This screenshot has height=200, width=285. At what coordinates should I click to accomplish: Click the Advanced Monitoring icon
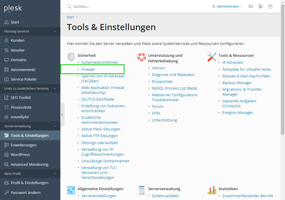tap(6, 164)
